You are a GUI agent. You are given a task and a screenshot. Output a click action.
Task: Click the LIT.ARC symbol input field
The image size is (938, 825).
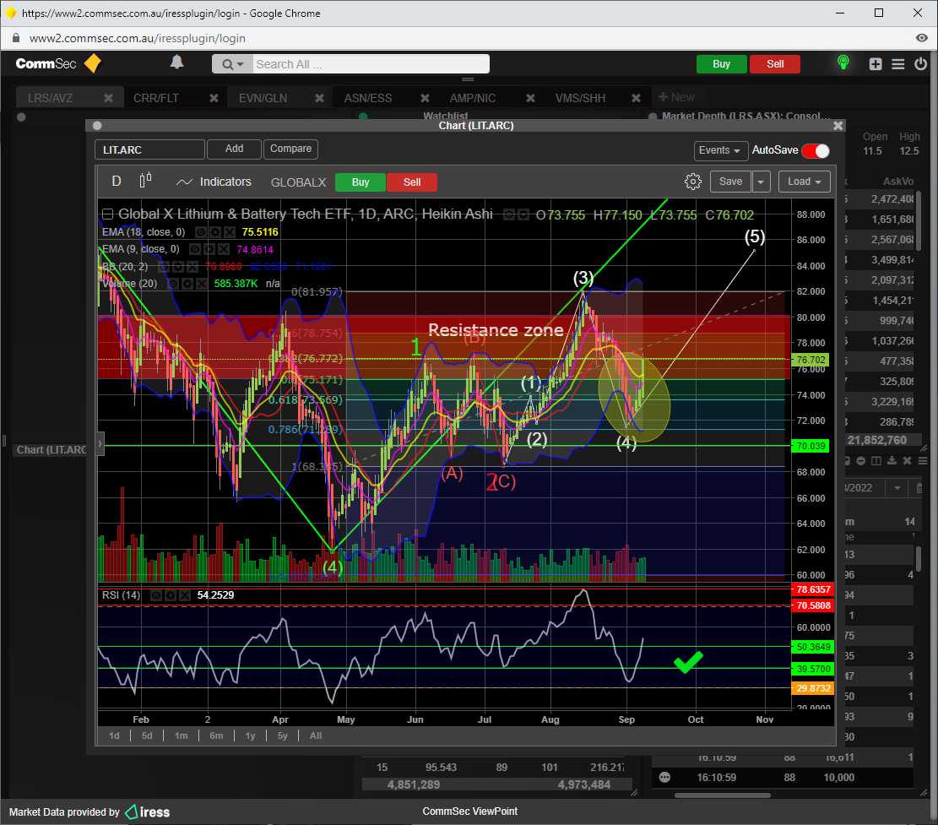[149, 149]
